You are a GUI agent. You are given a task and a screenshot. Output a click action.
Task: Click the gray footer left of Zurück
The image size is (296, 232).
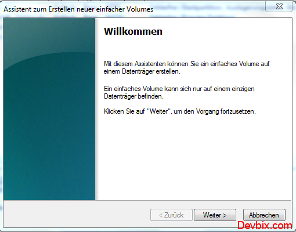point(77,214)
